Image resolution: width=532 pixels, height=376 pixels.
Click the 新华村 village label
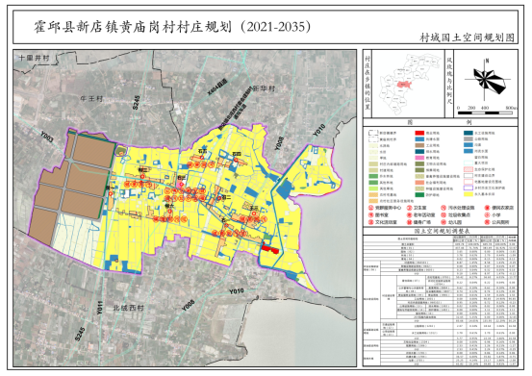pyautogui.click(x=264, y=88)
